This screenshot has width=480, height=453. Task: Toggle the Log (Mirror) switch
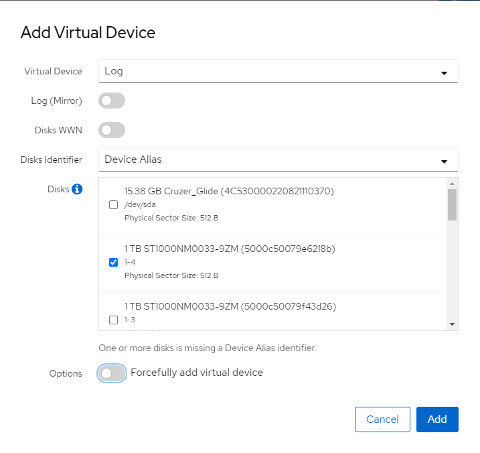112,101
